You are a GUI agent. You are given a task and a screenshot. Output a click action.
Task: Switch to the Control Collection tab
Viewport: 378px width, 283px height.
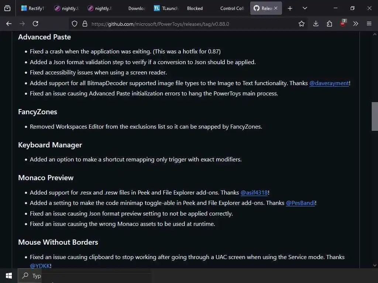point(232,8)
